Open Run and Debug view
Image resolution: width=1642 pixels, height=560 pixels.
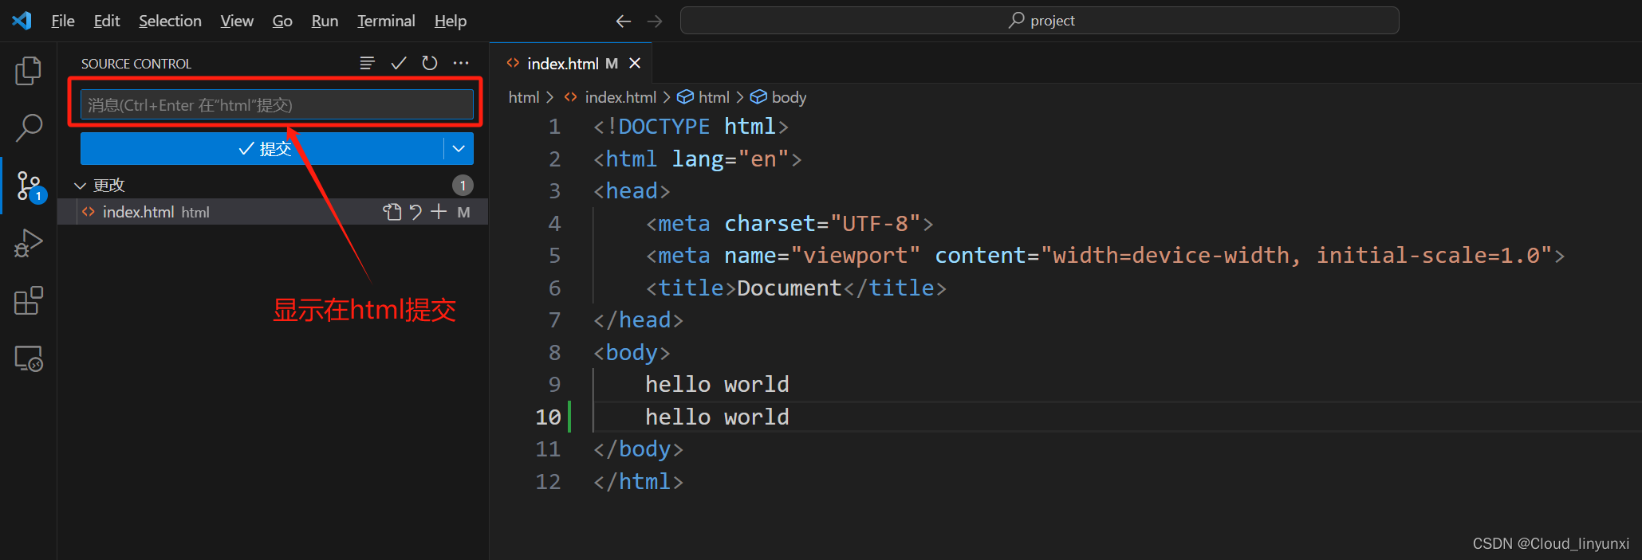click(28, 243)
